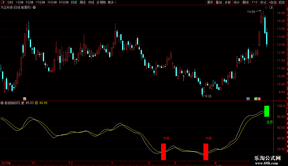Click the 100.0 indicator axis label

[281, 106]
